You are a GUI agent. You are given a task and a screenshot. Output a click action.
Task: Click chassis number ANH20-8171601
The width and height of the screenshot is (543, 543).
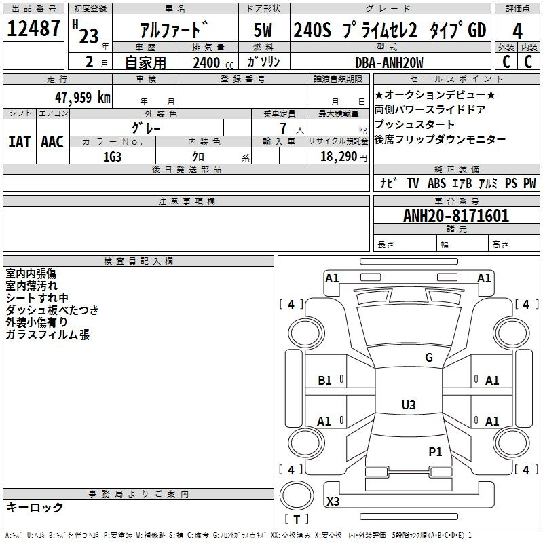click(455, 217)
